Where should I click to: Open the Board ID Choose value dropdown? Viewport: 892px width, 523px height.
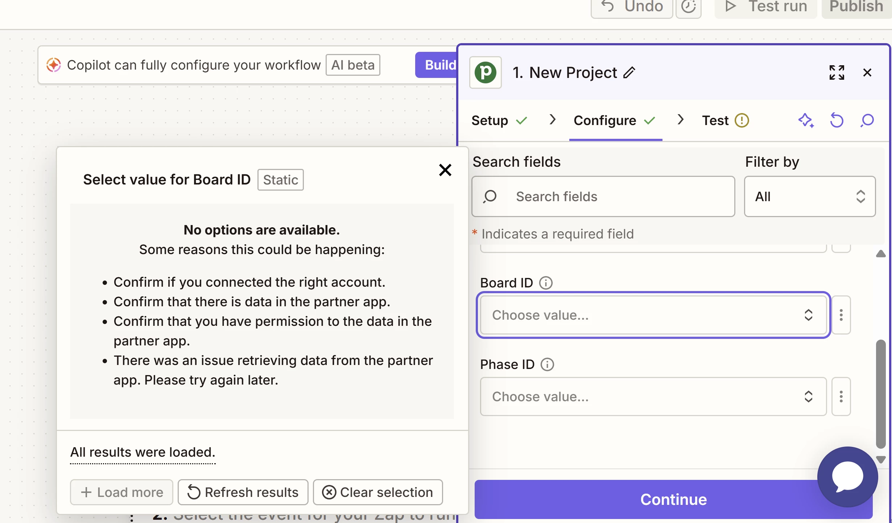point(653,315)
